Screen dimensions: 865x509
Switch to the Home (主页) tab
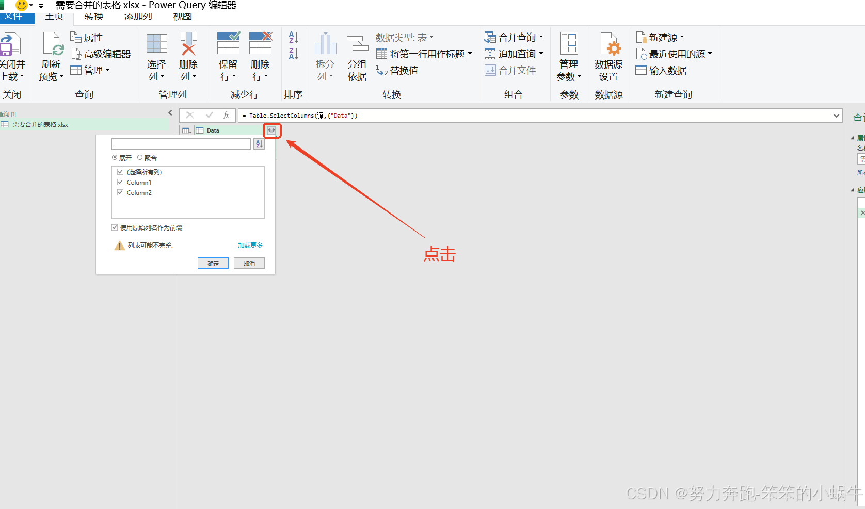coord(54,17)
